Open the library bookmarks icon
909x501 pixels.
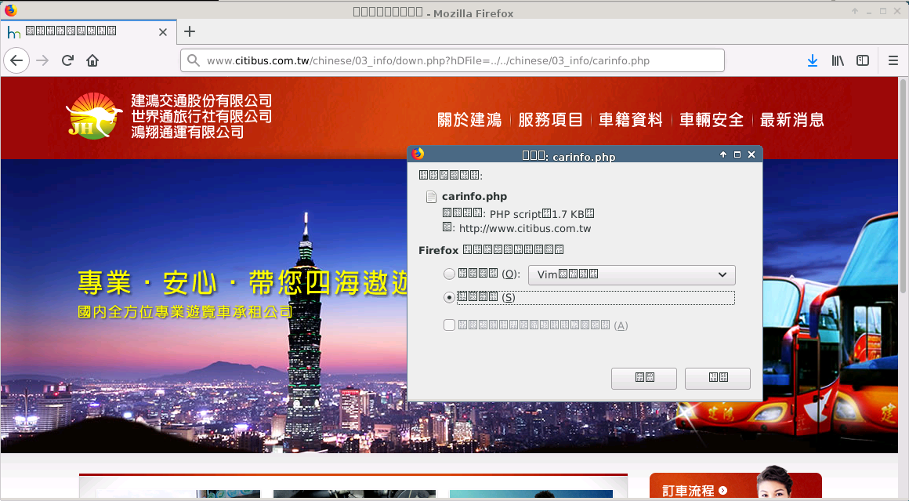coord(838,60)
